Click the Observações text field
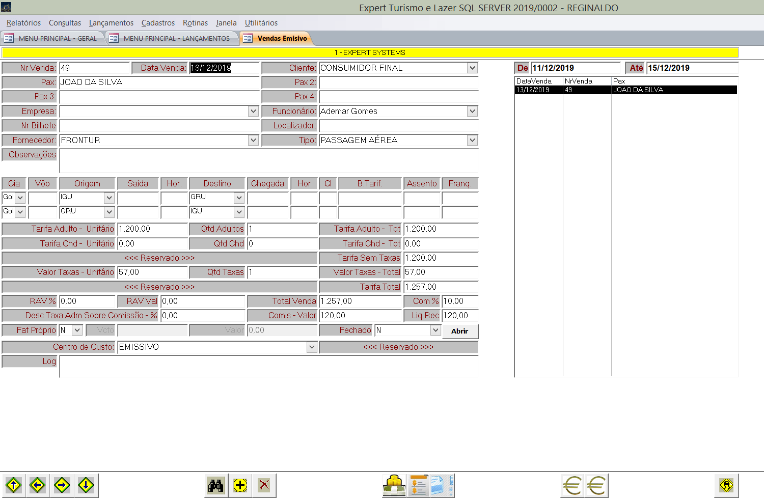The width and height of the screenshot is (764, 499). [x=268, y=160]
